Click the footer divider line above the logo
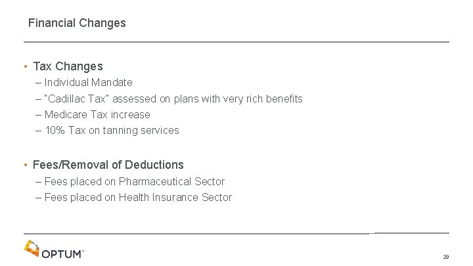The width and height of the screenshot is (473, 266). tap(236, 233)
